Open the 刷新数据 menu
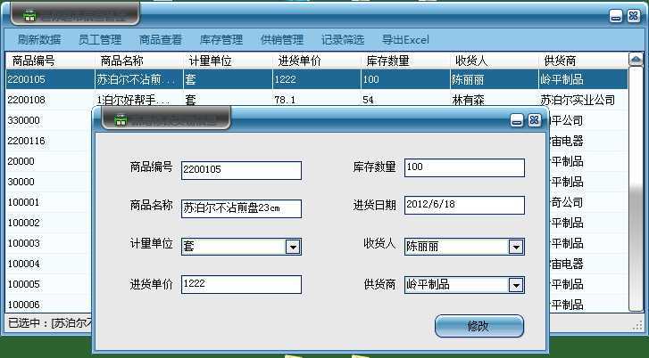Viewport: 649px width, 358px height. (39, 40)
